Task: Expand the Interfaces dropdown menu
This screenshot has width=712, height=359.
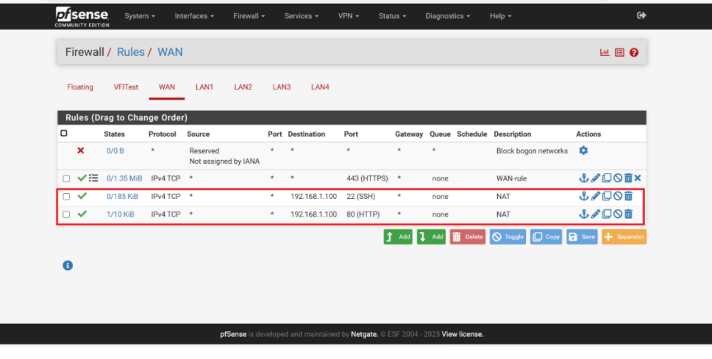Action: pos(194,15)
